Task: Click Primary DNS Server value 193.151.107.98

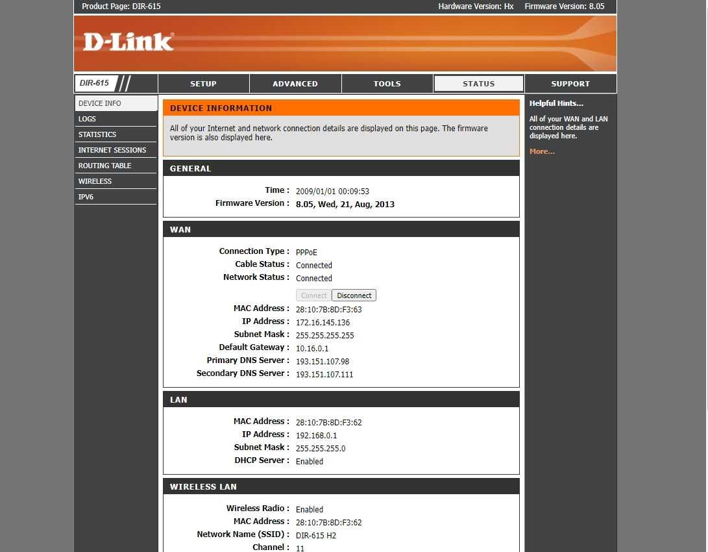Action: coord(323,361)
